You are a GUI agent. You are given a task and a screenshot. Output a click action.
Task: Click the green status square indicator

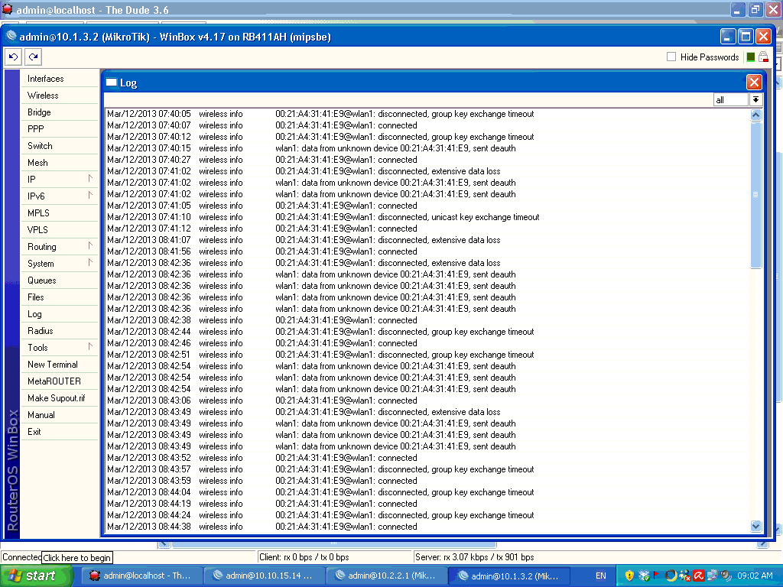click(x=750, y=57)
